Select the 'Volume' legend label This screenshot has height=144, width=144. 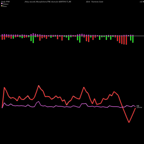click(5, 4)
